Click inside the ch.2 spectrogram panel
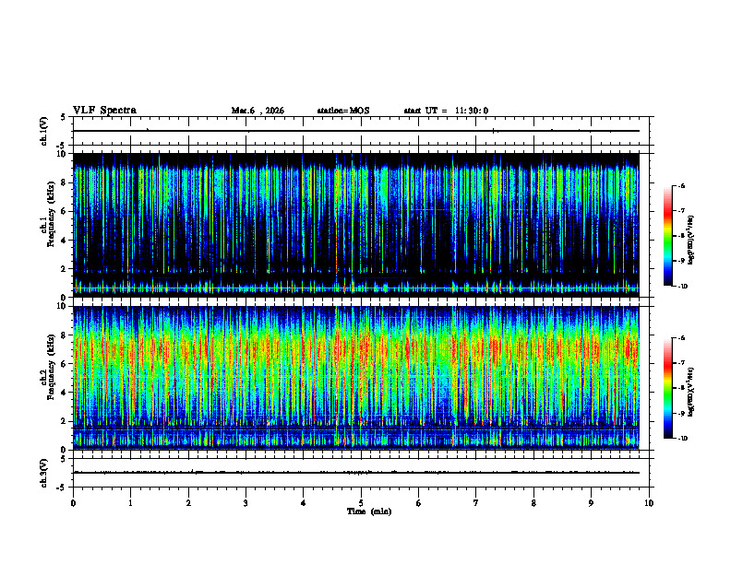 coord(356,378)
